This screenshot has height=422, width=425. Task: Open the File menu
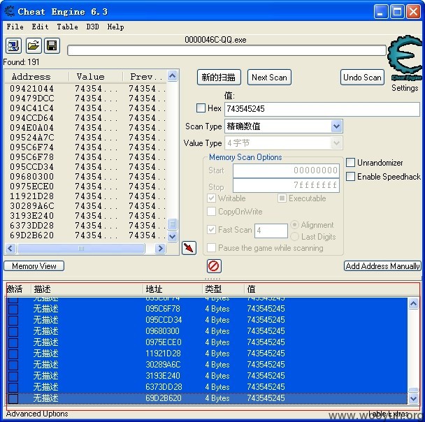(x=15, y=27)
